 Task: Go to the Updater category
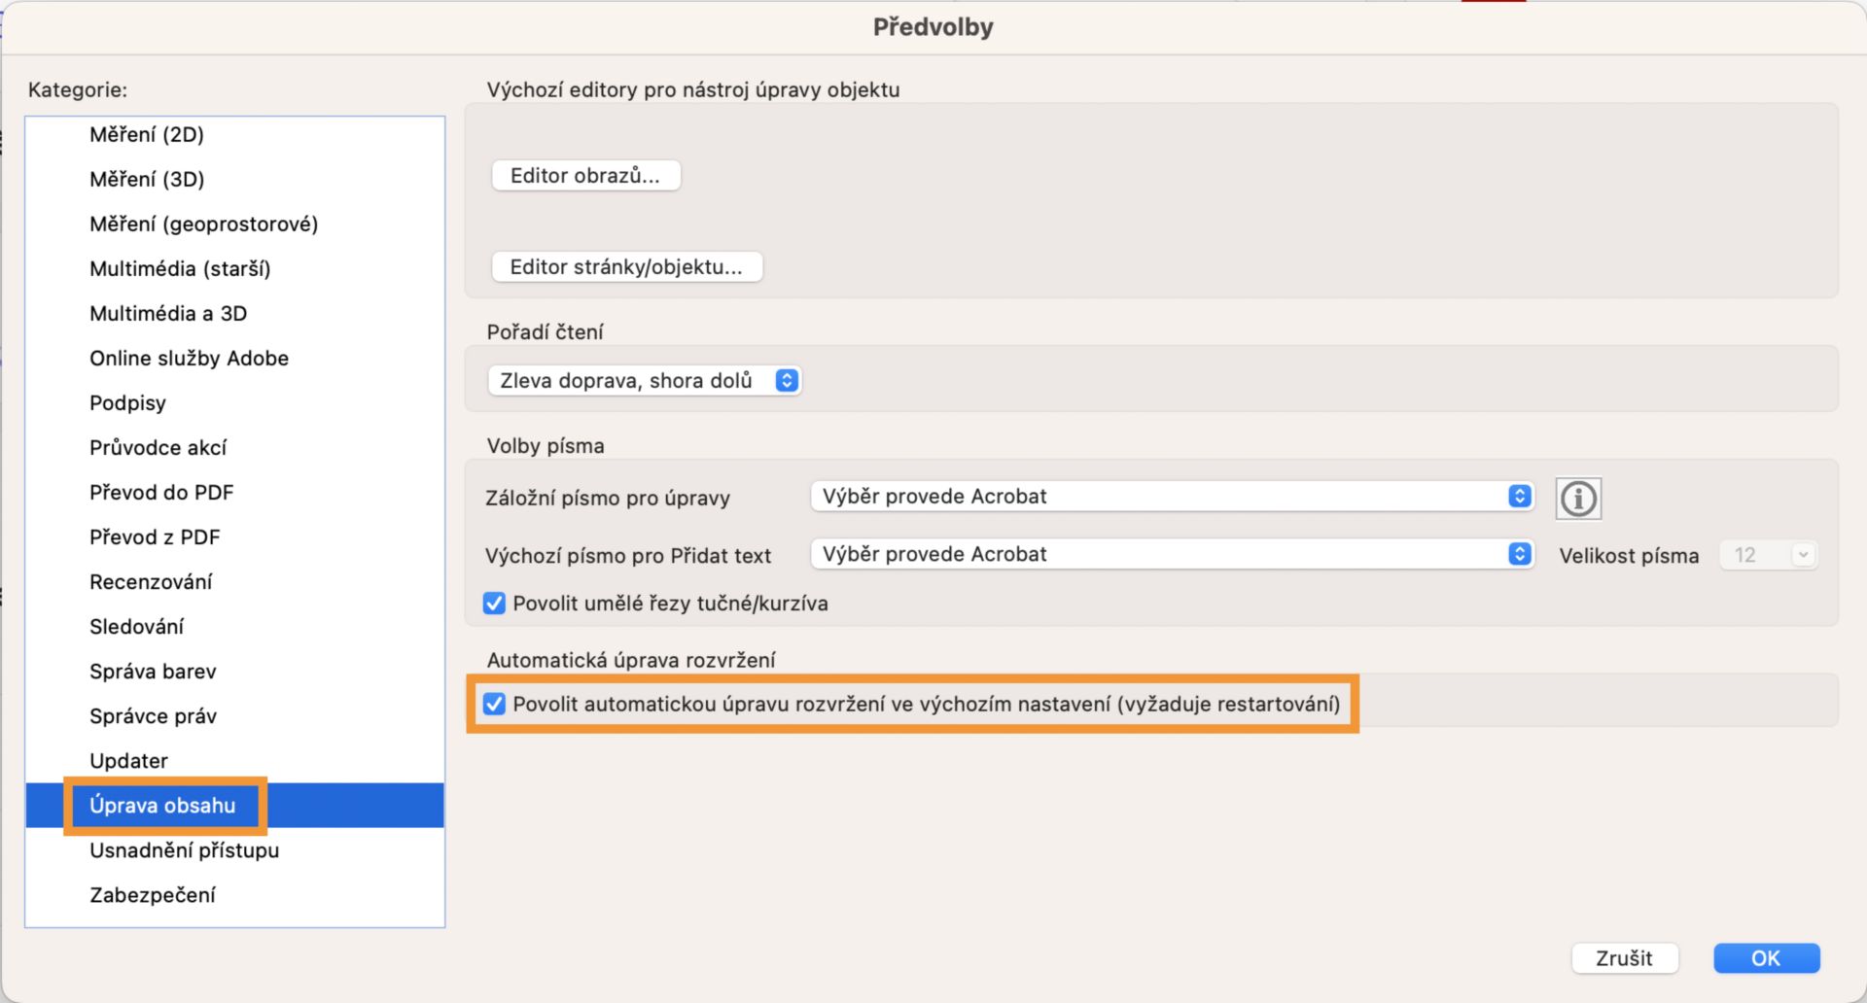[x=128, y=761]
